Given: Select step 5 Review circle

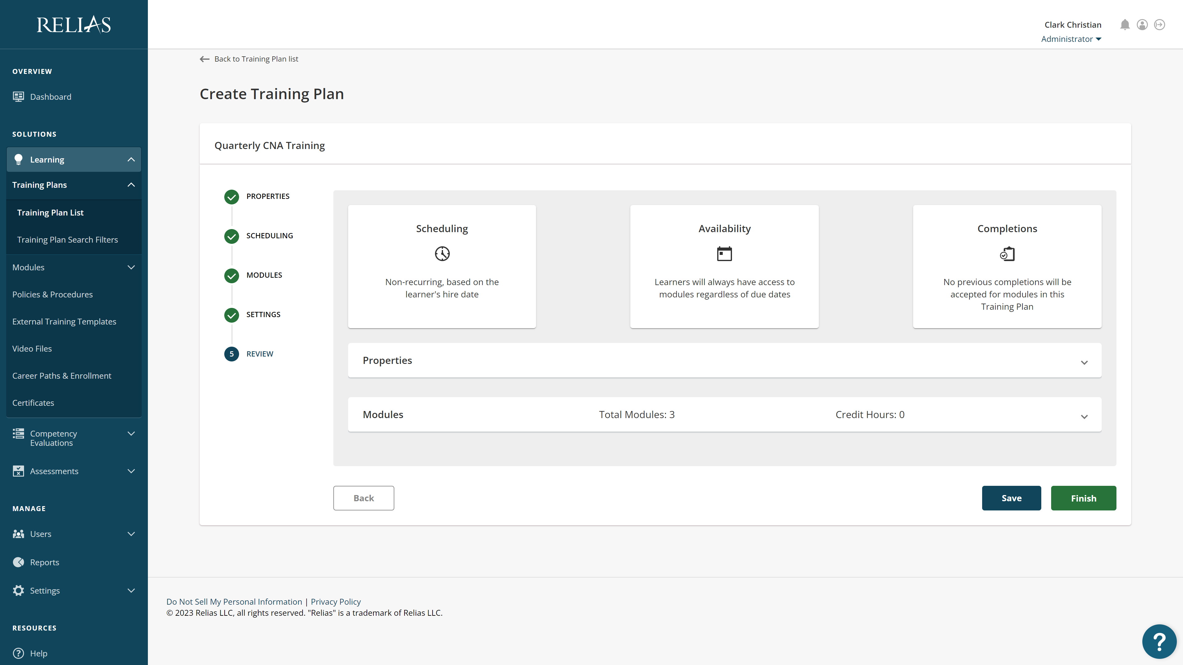Looking at the screenshot, I should [231, 354].
